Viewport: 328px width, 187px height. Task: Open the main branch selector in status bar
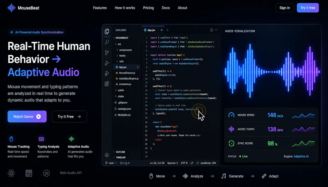(111, 163)
